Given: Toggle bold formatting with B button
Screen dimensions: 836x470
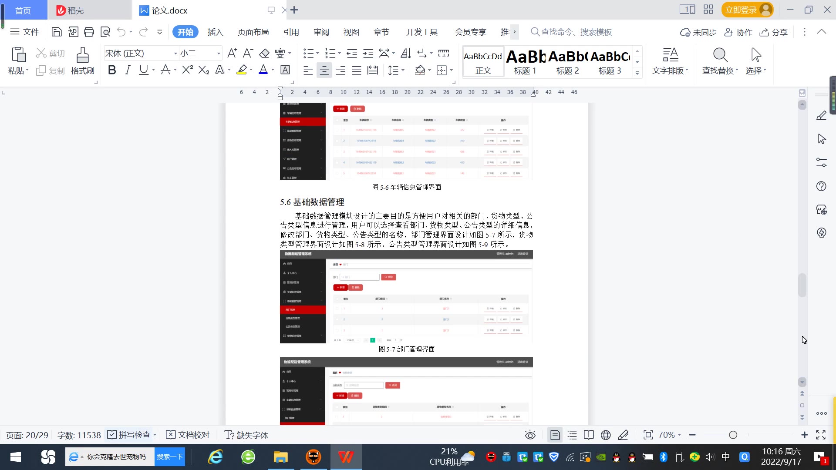Looking at the screenshot, I should coord(112,70).
